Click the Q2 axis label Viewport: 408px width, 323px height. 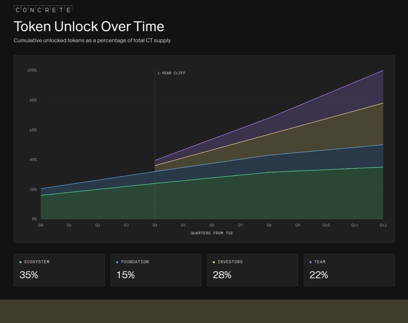pyautogui.click(x=97, y=225)
